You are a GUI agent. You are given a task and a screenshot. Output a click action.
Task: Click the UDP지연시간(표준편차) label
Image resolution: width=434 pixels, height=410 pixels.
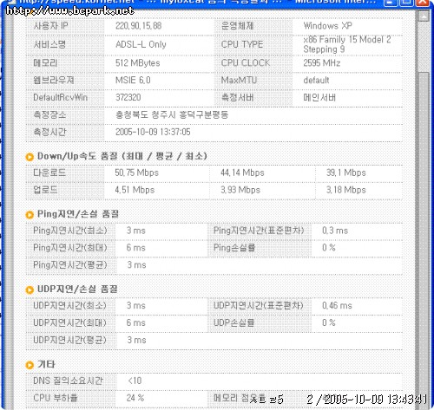[x=258, y=306]
